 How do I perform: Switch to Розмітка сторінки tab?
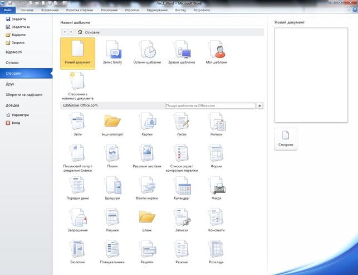(80, 10)
